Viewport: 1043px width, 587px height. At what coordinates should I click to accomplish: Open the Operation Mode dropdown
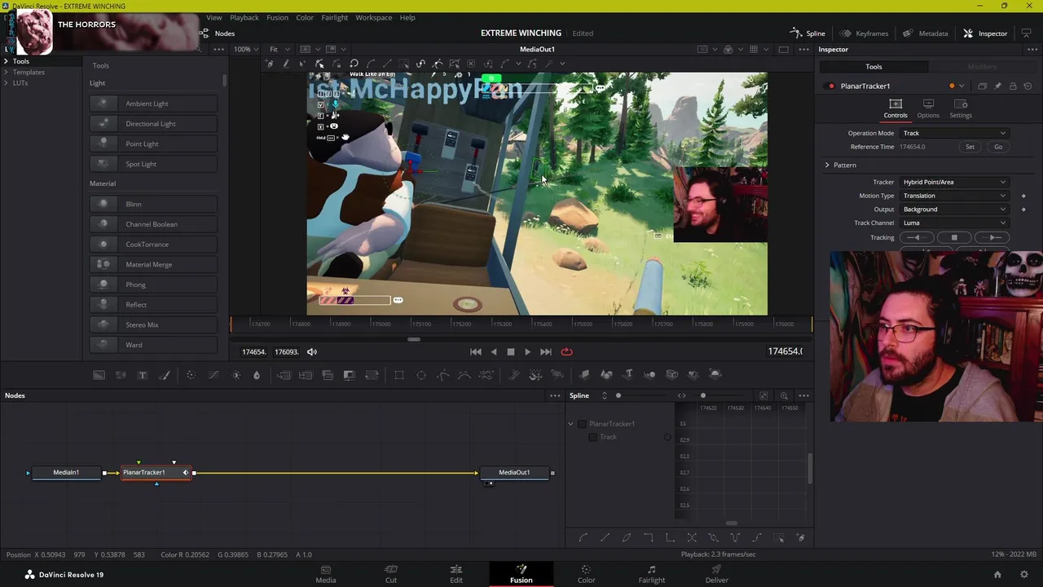pyautogui.click(x=953, y=134)
